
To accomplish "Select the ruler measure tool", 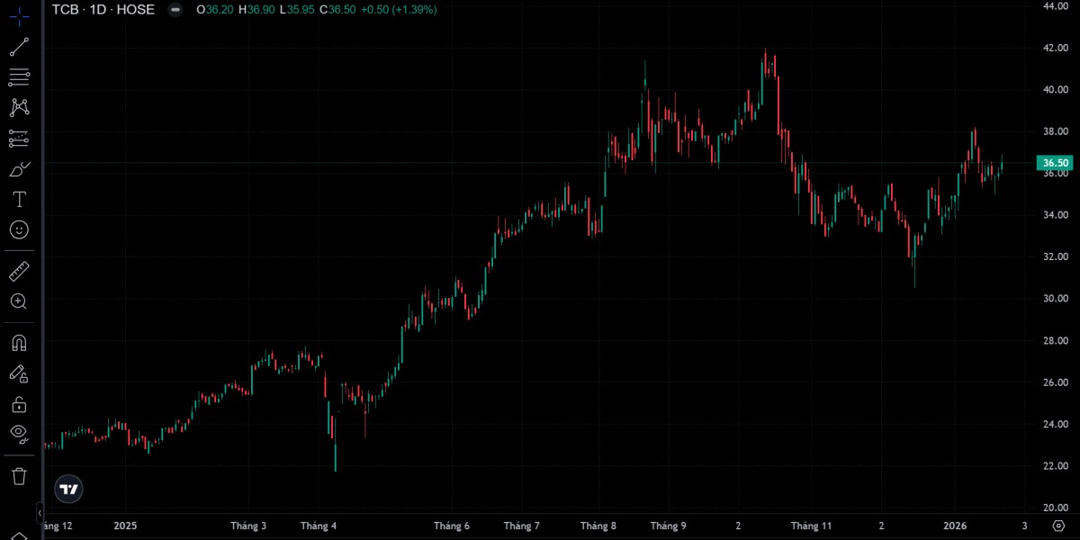I will [x=19, y=271].
